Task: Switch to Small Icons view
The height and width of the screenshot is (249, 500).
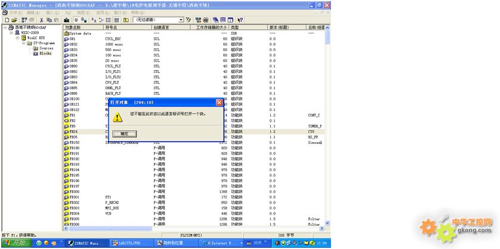Action: pyautogui.click(x=101, y=20)
